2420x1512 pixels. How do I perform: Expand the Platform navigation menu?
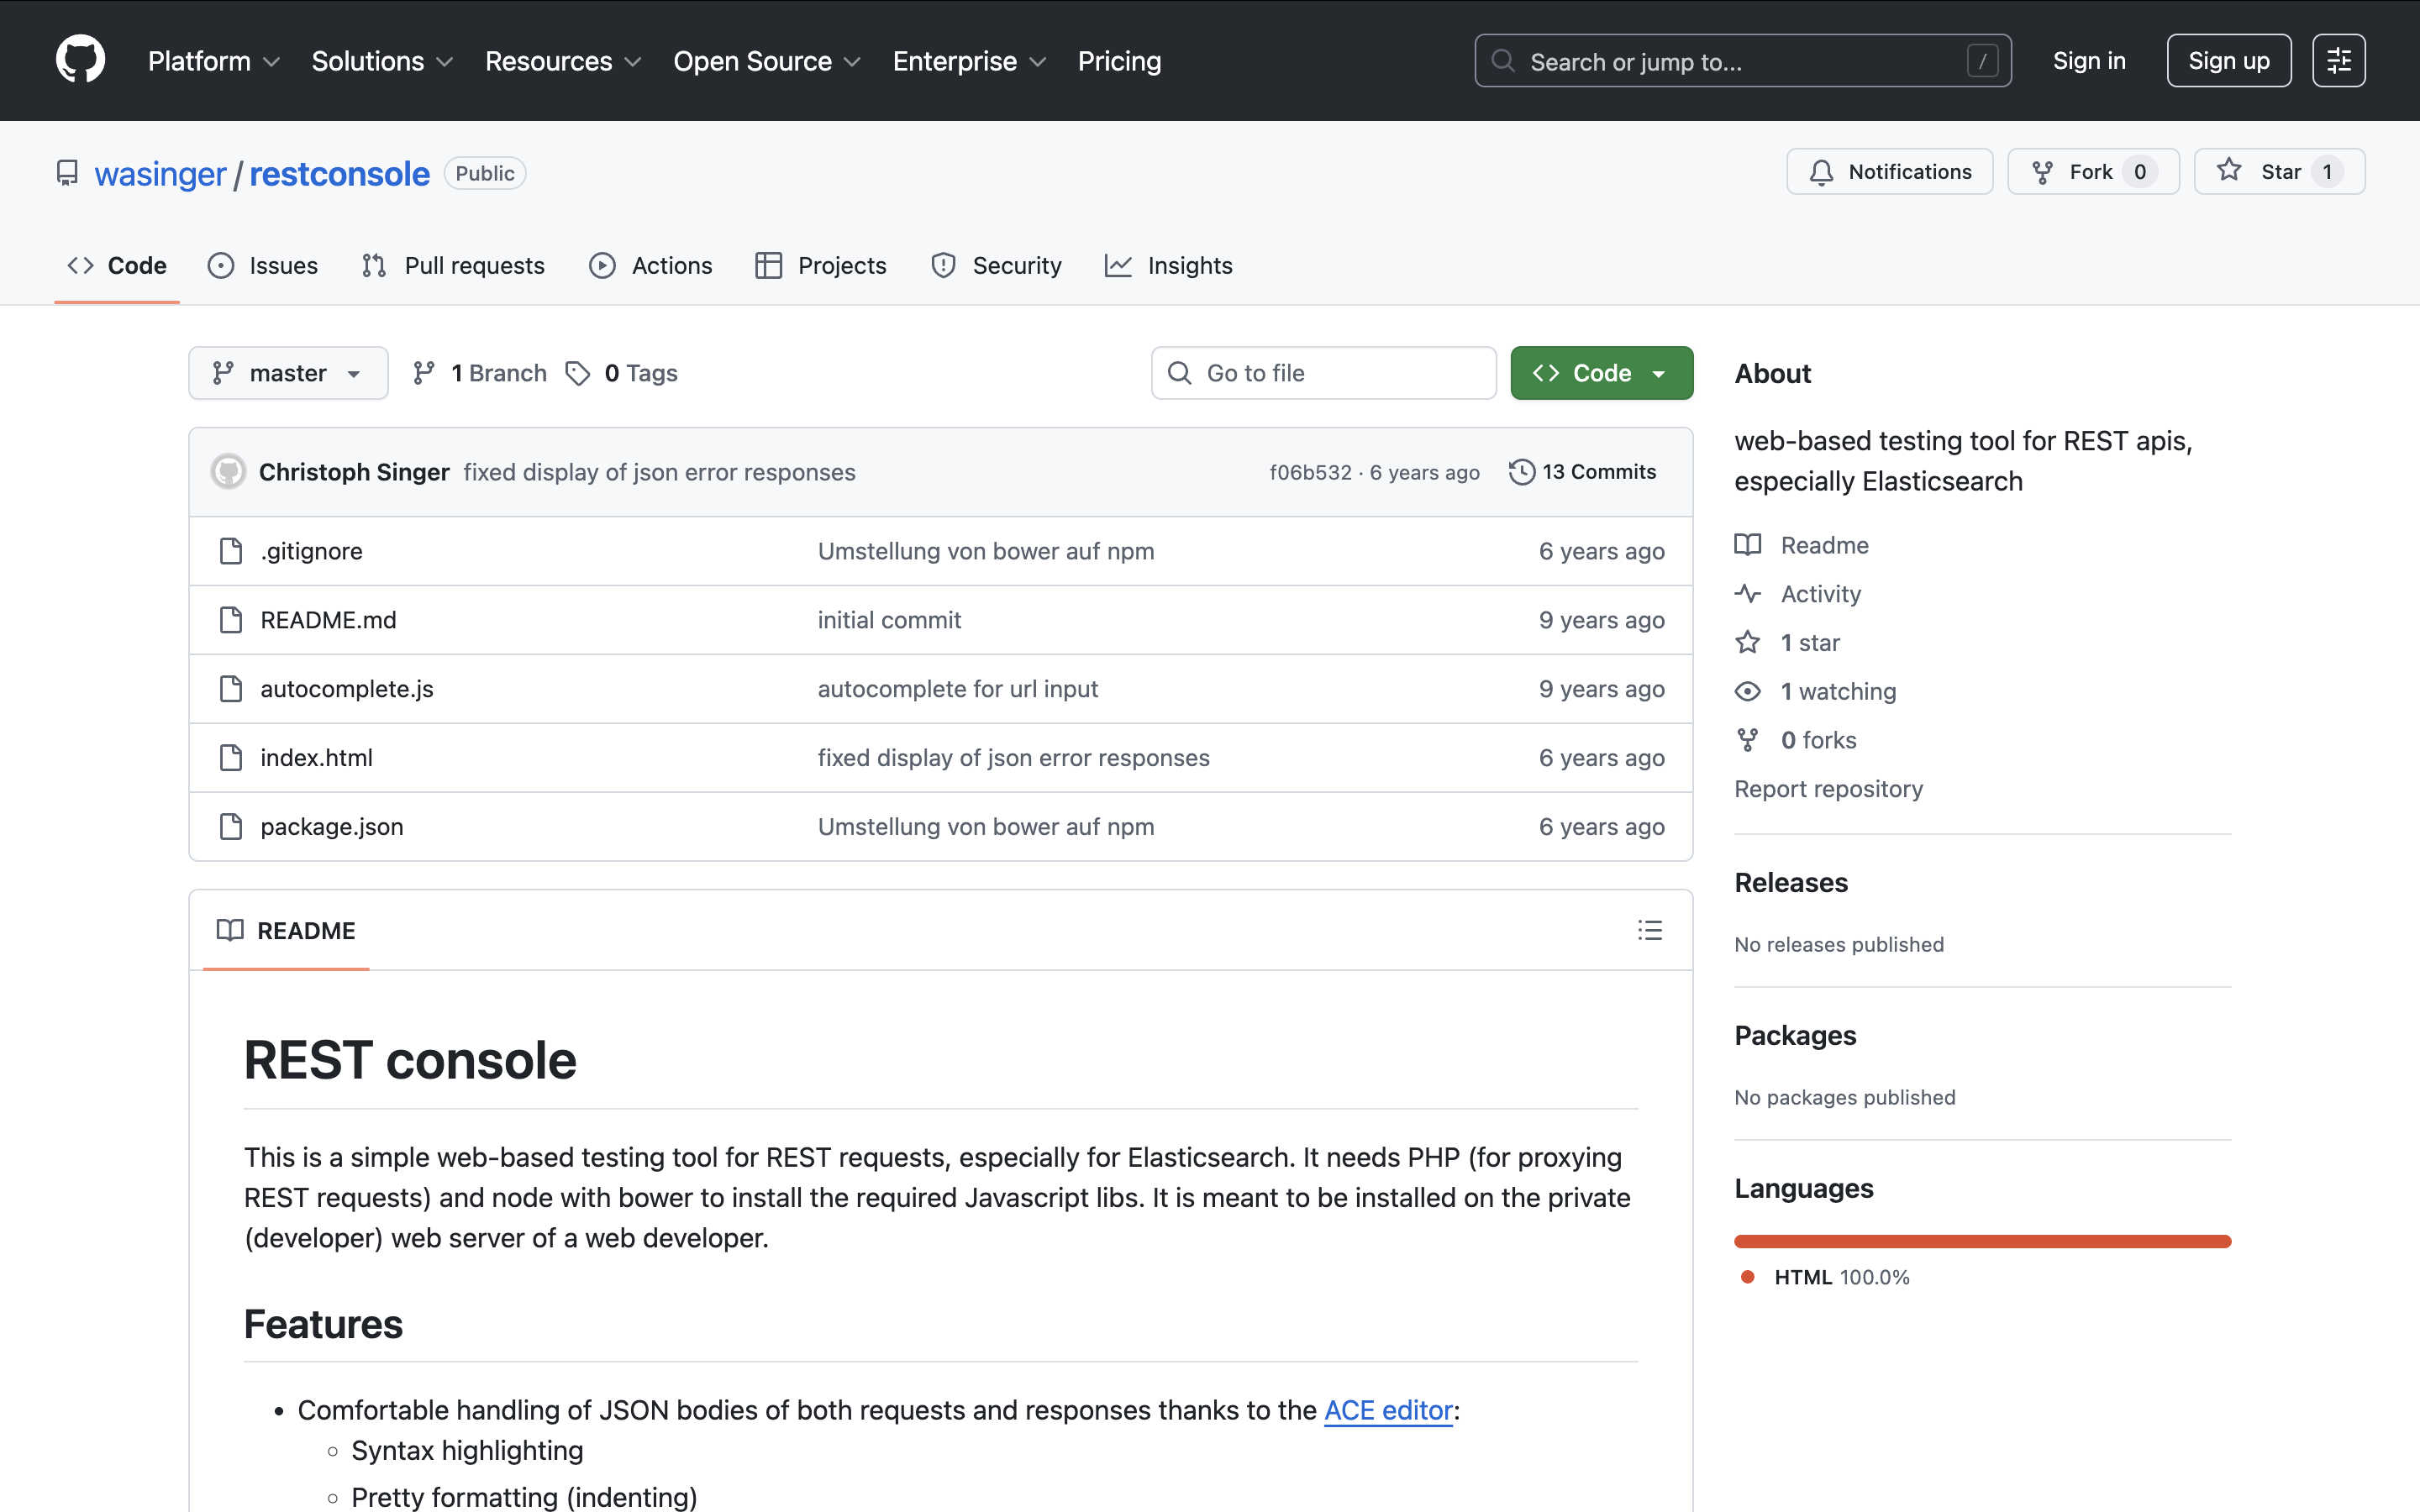point(213,61)
